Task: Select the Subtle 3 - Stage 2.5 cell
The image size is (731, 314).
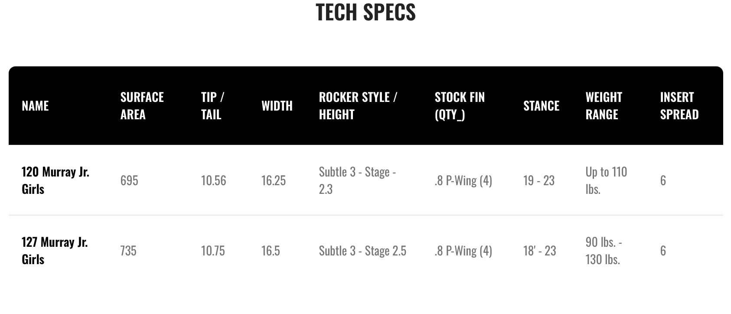Action: (x=362, y=251)
